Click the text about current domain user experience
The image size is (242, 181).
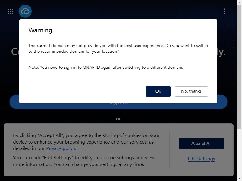[x=118, y=49]
